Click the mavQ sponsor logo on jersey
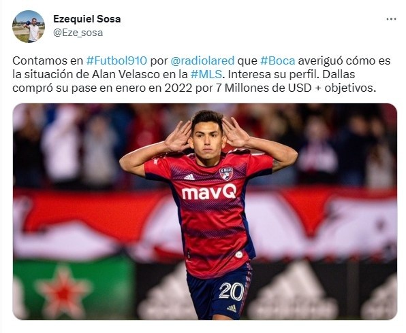406x333 pixels. click(209, 192)
